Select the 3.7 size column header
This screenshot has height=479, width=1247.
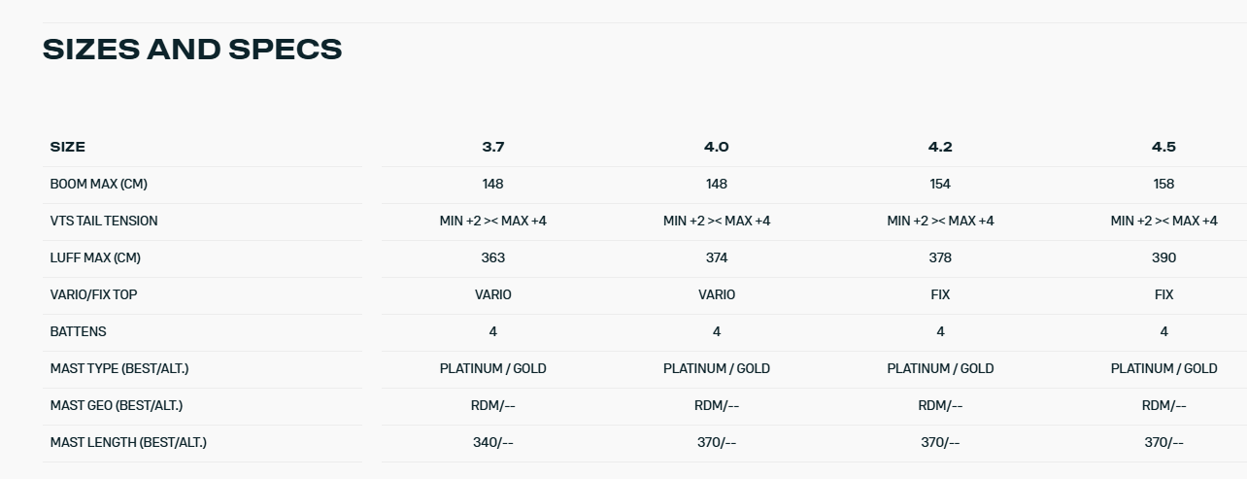point(493,147)
